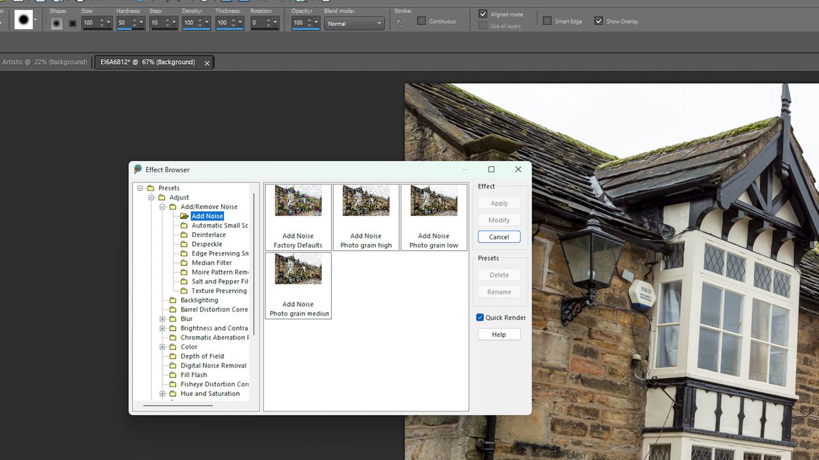Disable Aligned mode
This screenshot has width=819, height=460.
point(482,14)
